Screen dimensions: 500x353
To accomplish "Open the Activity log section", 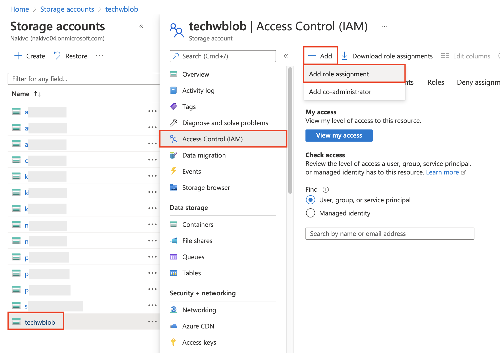I will pyautogui.click(x=198, y=90).
